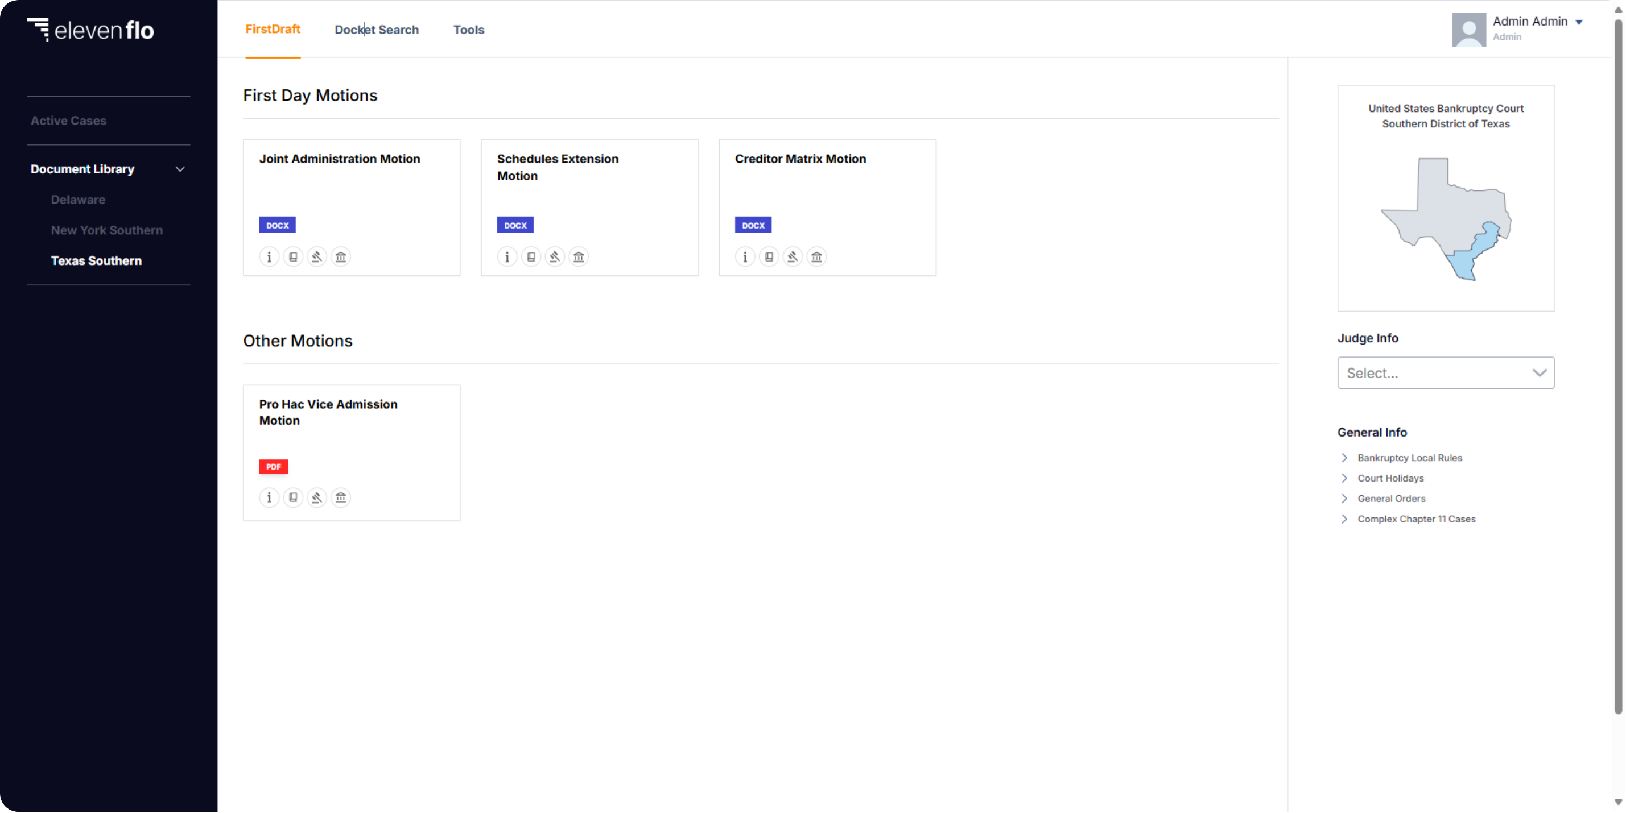Click the delete icon on Pro Hac Vice Admission Motion
The width and height of the screenshot is (1626, 813).
coord(341,498)
